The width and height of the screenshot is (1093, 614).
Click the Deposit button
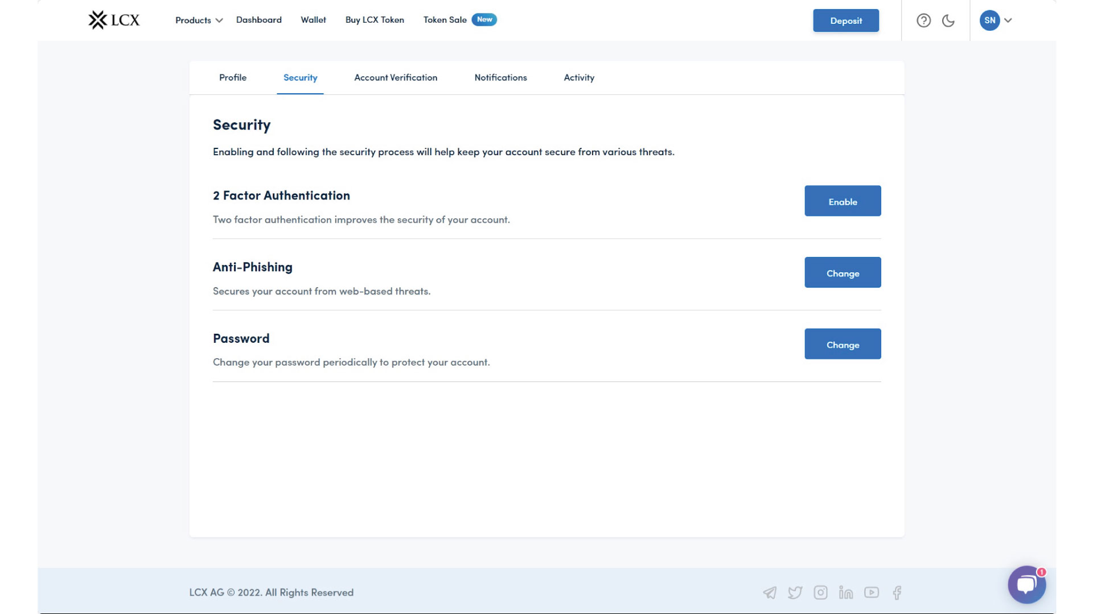[846, 20]
